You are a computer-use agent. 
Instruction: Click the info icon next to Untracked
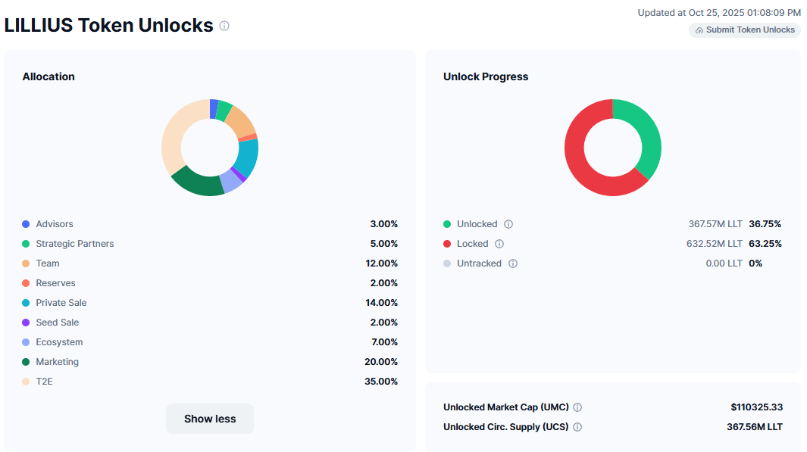[513, 263]
